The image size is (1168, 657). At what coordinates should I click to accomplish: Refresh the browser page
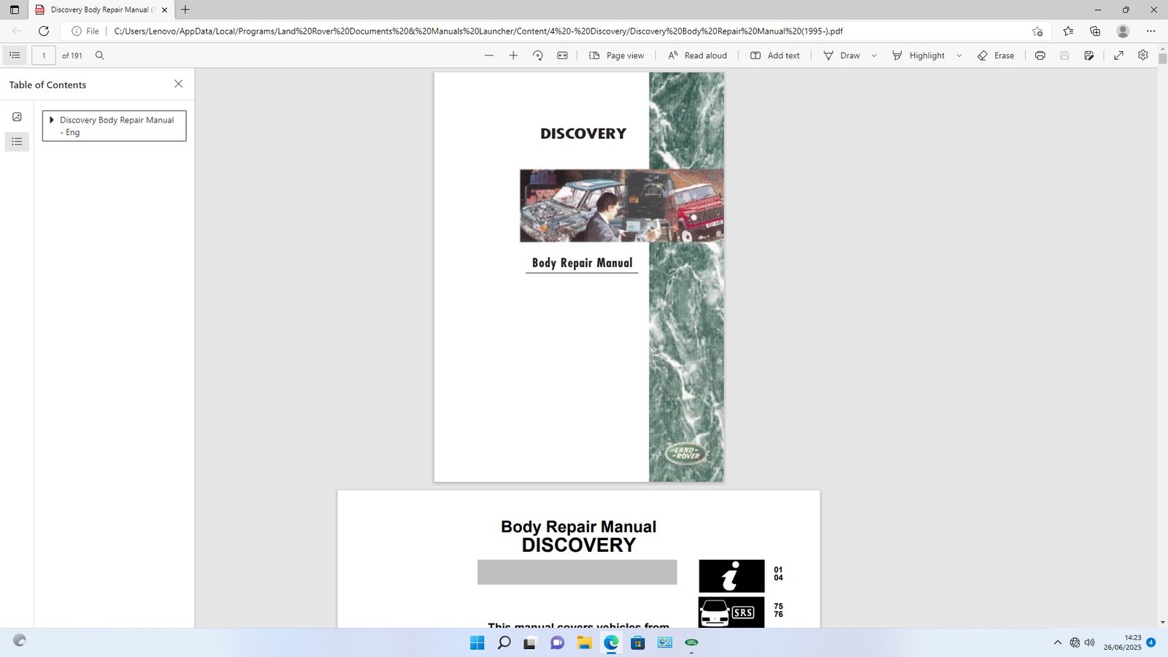[x=44, y=31]
